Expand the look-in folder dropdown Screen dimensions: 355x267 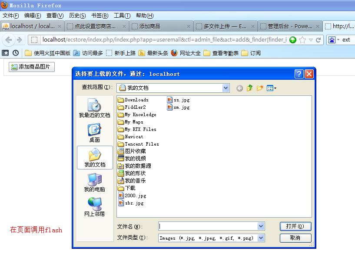tap(226, 88)
